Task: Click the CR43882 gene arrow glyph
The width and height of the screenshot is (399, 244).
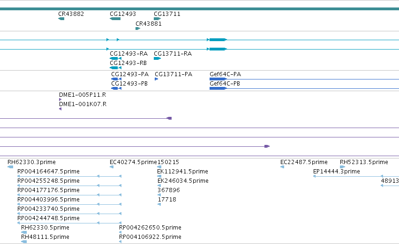Action: coord(61,19)
